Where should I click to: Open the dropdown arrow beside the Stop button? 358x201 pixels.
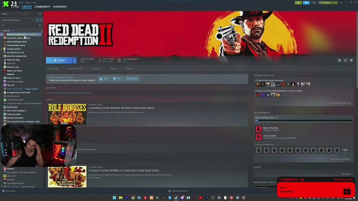coord(74,60)
